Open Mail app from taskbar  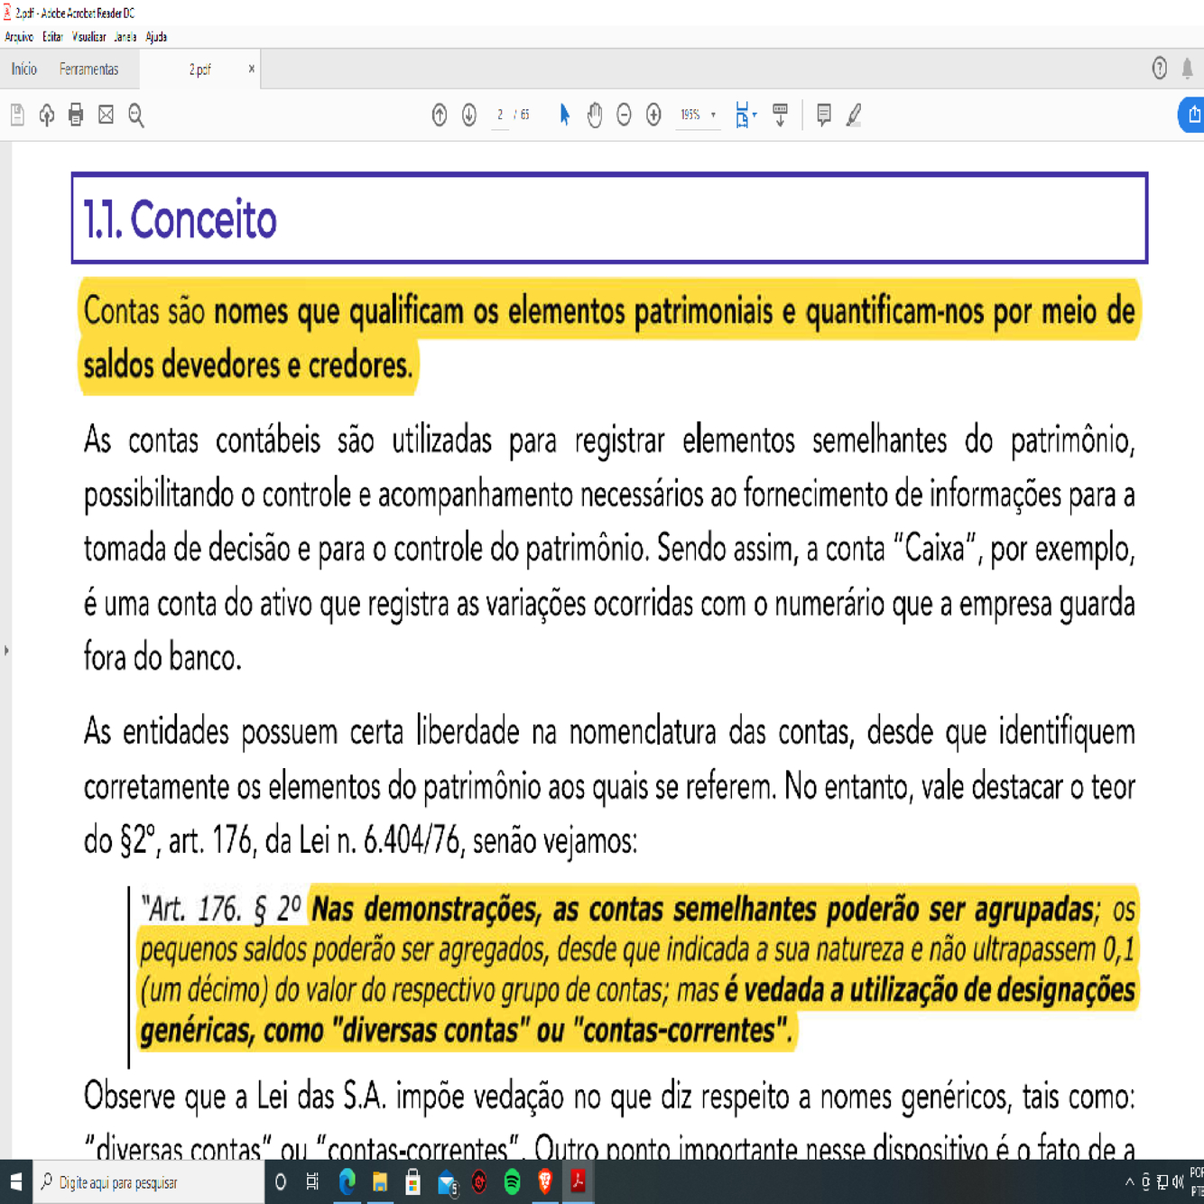click(x=447, y=1182)
